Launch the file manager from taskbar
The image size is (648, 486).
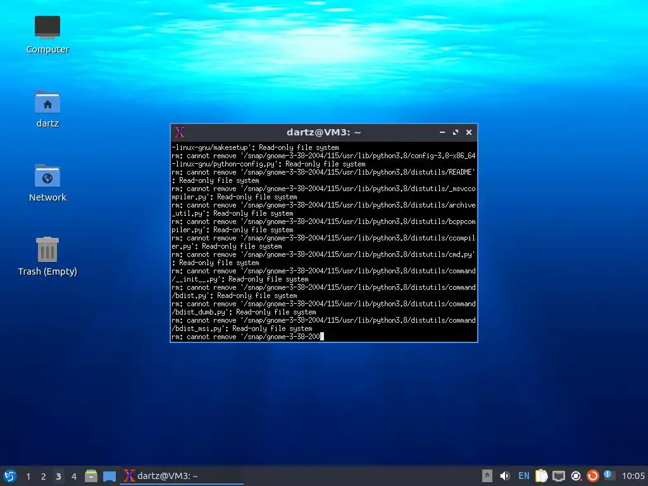pos(91,476)
